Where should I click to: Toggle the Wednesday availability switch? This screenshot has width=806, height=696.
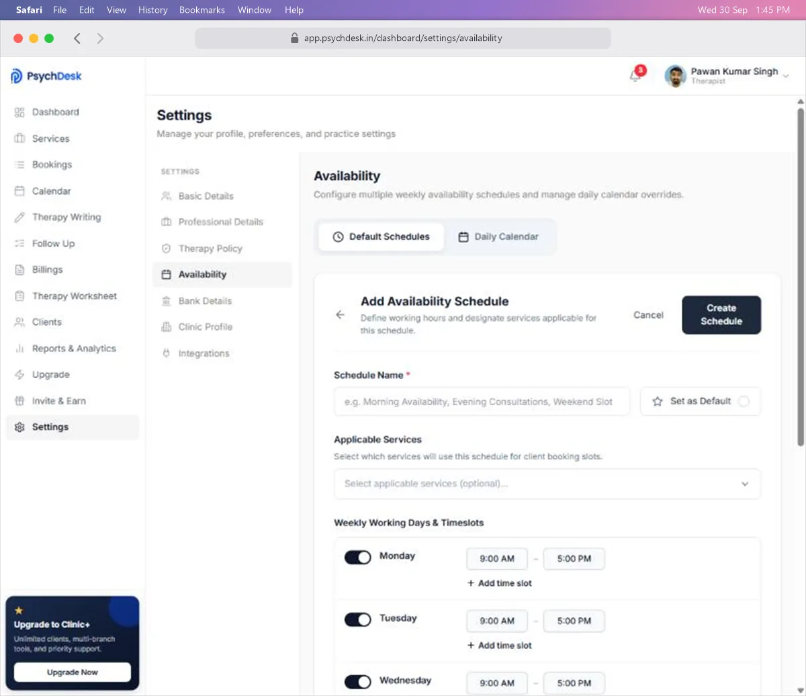pos(358,682)
